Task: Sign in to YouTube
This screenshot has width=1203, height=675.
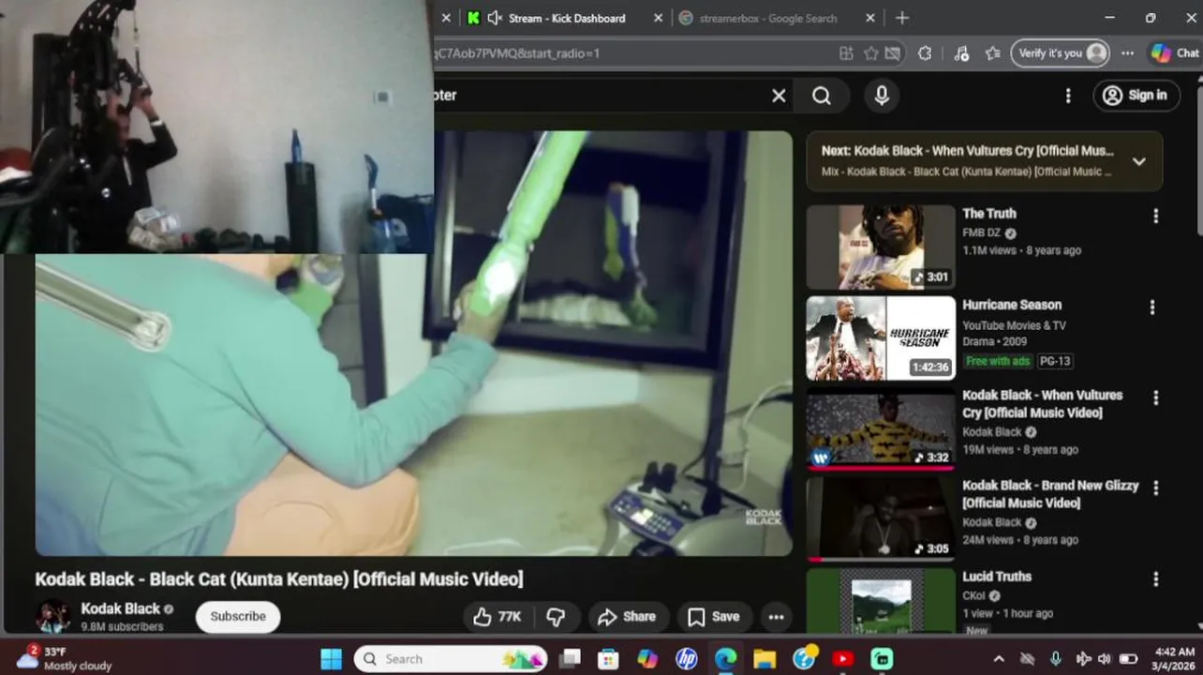Action: [1136, 95]
